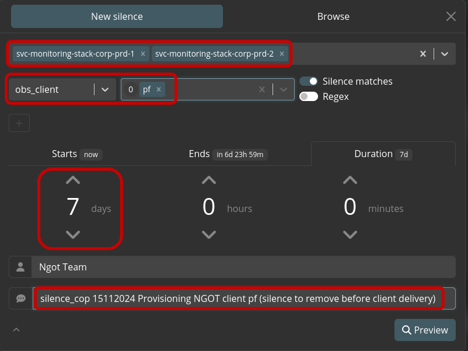The image size is (468, 351).
Task: Increase days with up chevron
Action: (x=73, y=180)
